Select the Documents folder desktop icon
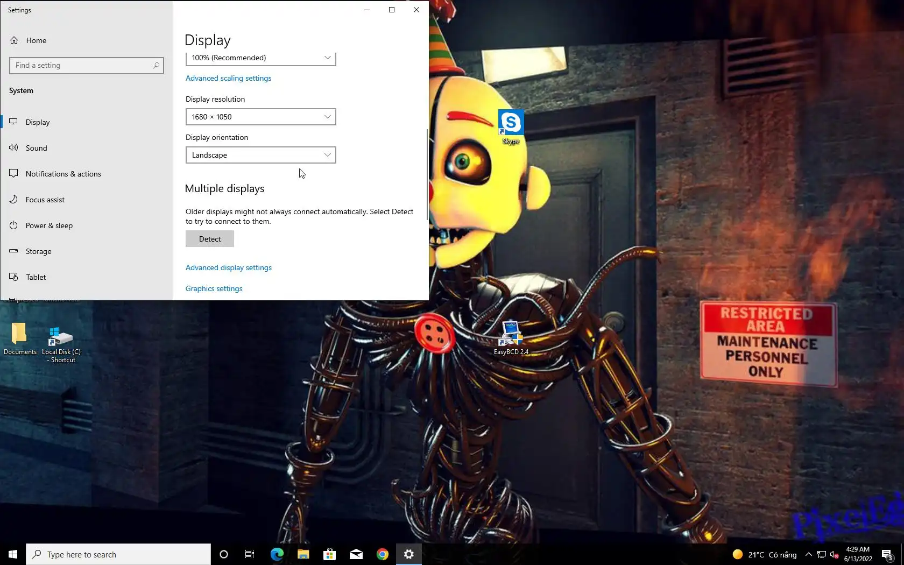904x565 pixels. tap(20, 339)
